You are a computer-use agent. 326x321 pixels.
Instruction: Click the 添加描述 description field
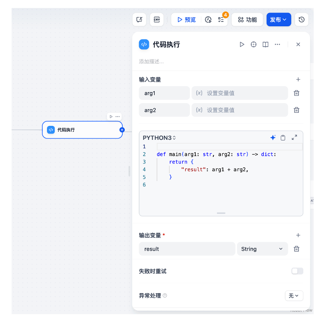pos(151,61)
